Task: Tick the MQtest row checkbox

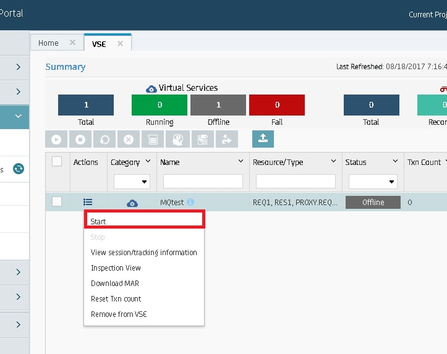Action: 57,201
